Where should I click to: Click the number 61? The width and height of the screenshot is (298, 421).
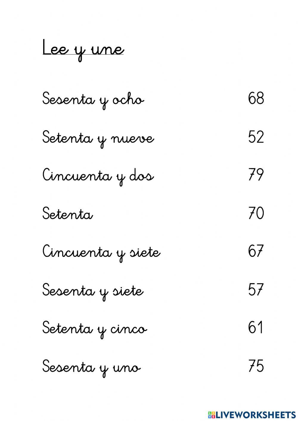(x=255, y=328)
